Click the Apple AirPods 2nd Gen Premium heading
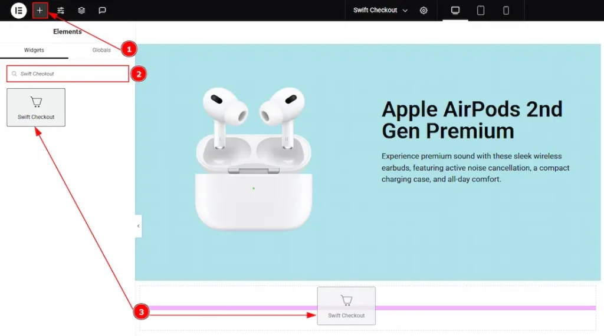 pyautogui.click(x=472, y=120)
